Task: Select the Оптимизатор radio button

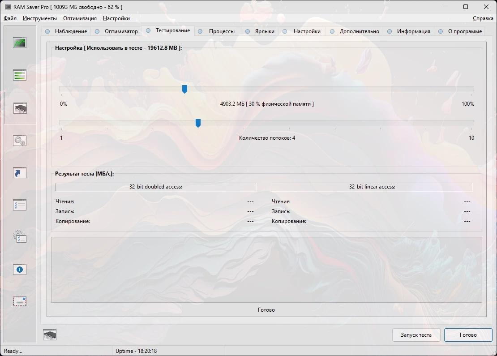Action: pos(97,31)
